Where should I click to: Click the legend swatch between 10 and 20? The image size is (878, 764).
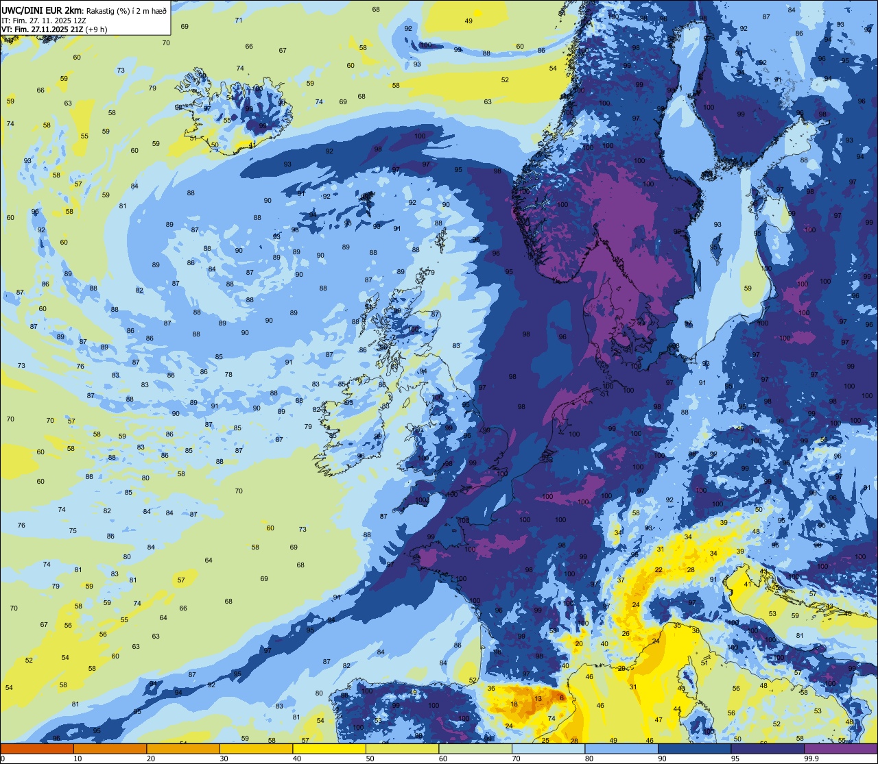coord(110,748)
